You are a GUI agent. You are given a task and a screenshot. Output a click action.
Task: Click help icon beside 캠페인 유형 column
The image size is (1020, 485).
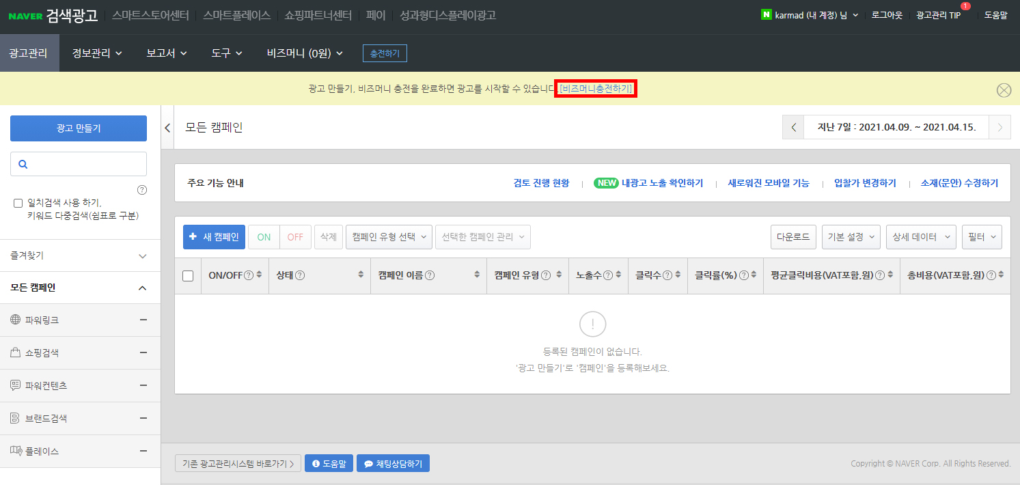546,275
